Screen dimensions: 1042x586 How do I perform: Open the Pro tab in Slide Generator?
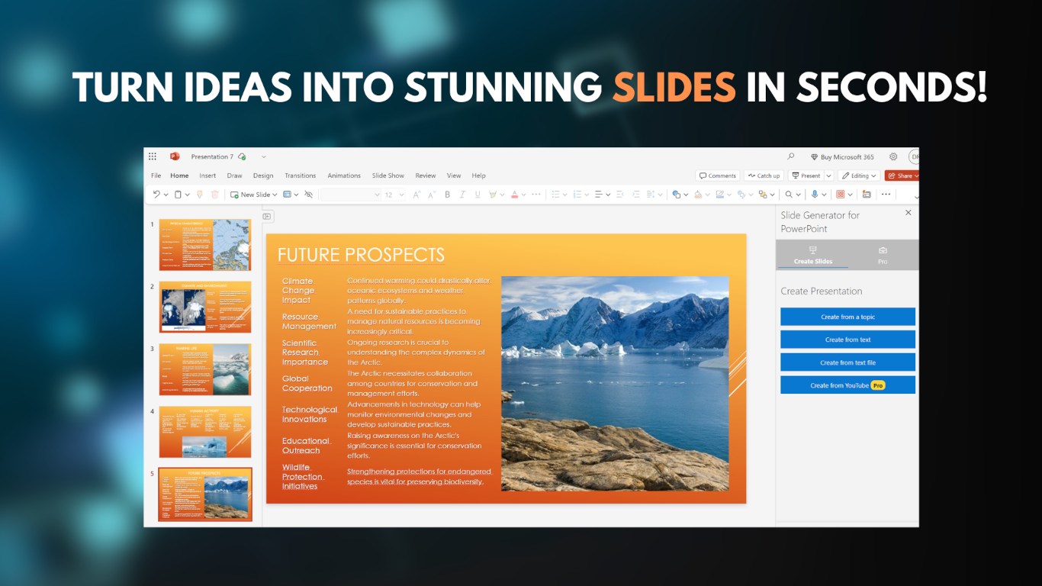coord(883,255)
